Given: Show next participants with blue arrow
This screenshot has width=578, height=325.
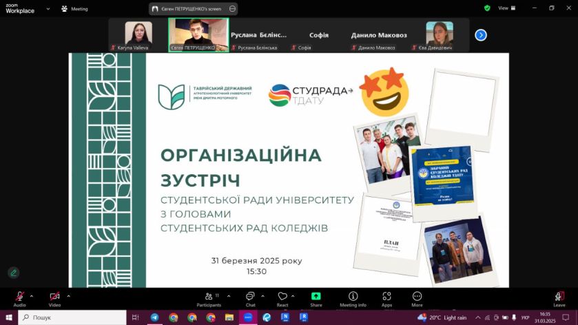Looking at the screenshot, I should tap(481, 35).
